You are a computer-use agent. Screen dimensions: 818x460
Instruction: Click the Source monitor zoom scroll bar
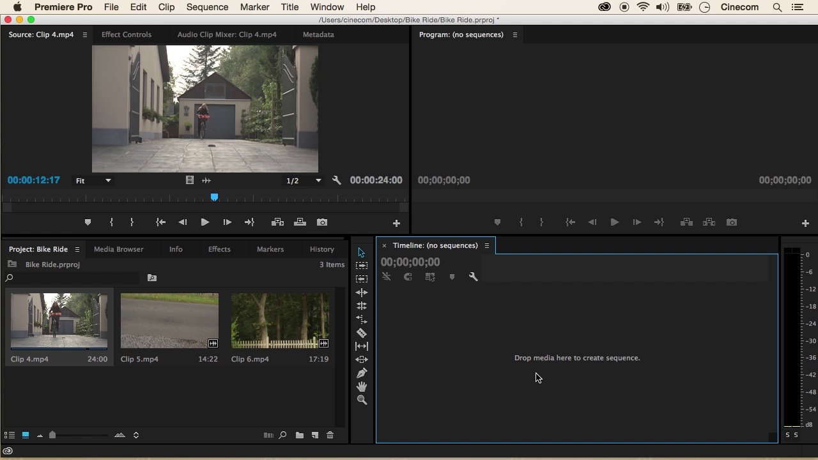click(204, 207)
